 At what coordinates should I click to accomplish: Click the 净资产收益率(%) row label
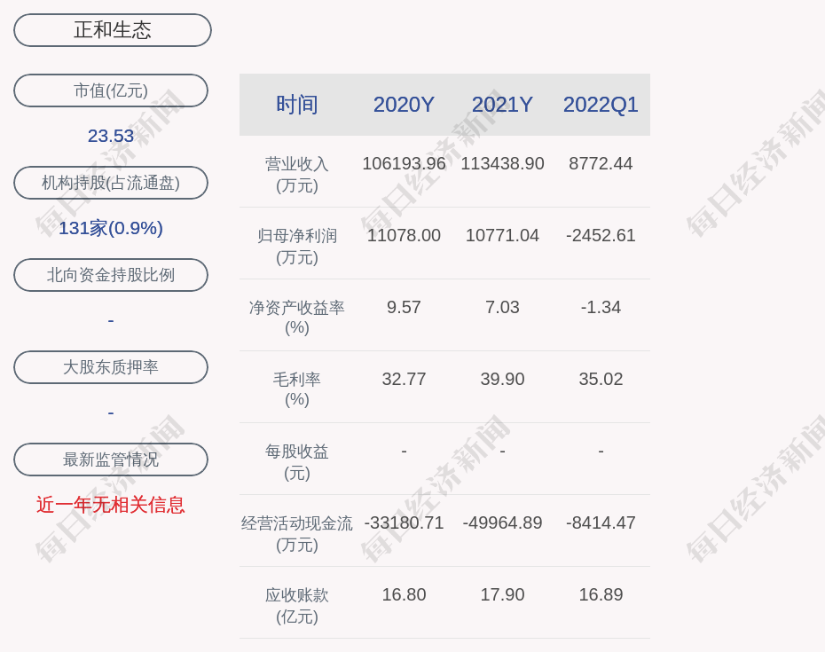297,318
